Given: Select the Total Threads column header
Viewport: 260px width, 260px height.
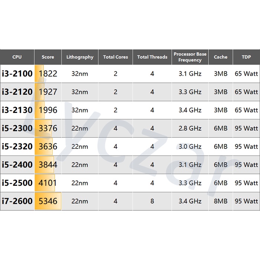Looking at the screenshot, I should pos(152,57).
